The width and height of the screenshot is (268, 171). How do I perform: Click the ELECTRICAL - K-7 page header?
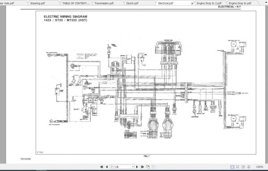click(x=230, y=7)
